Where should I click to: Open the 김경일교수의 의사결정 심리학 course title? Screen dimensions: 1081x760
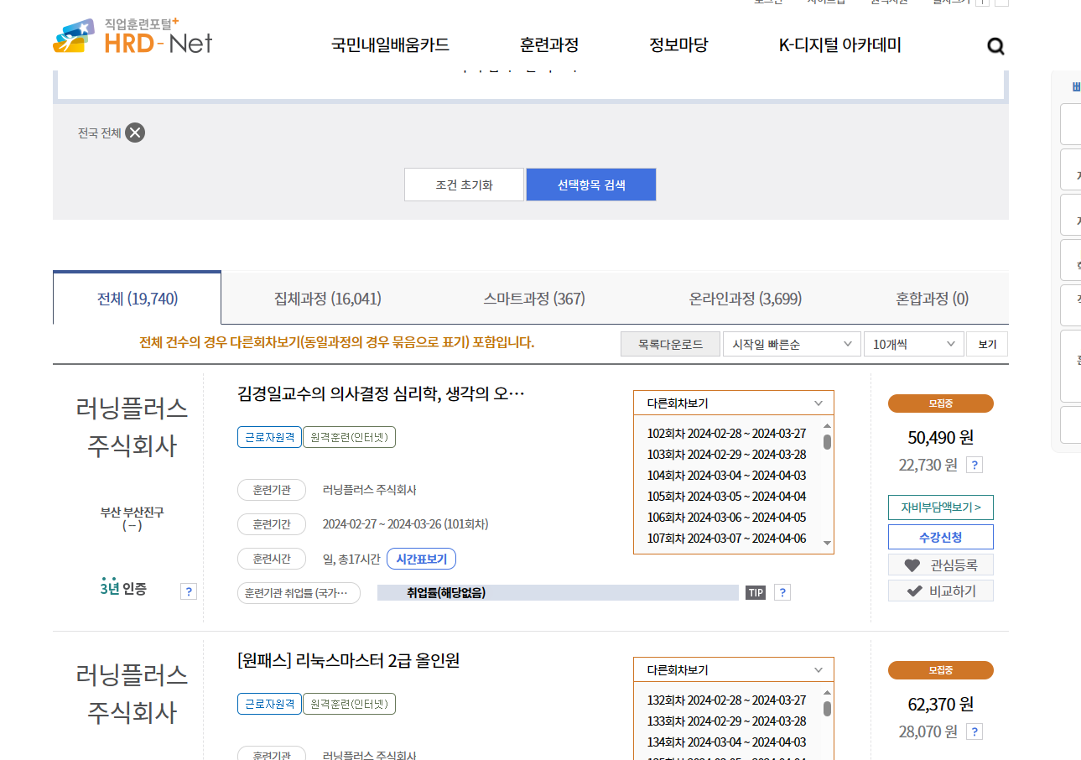coord(382,393)
